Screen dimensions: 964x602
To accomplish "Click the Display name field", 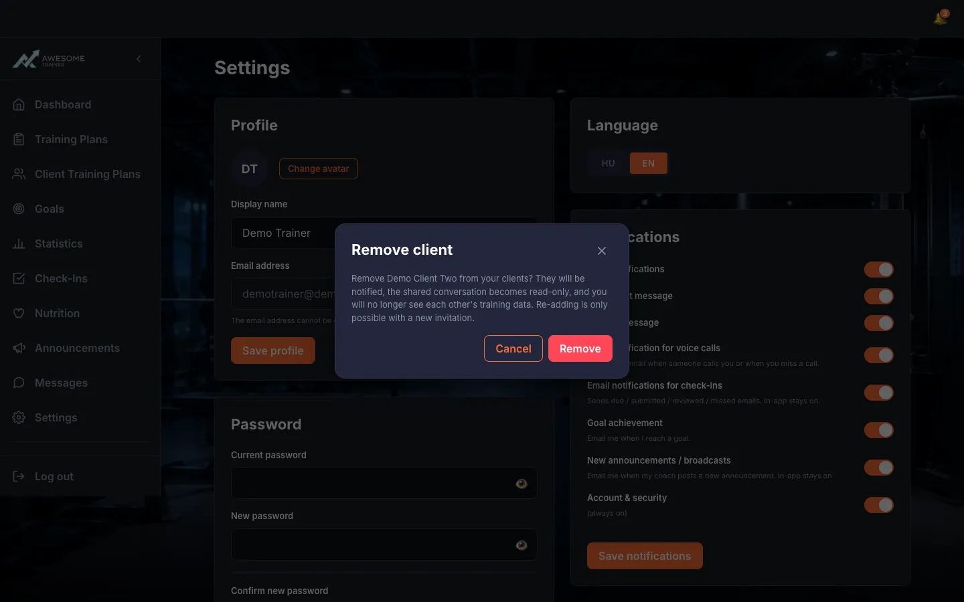I will click(x=384, y=233).
